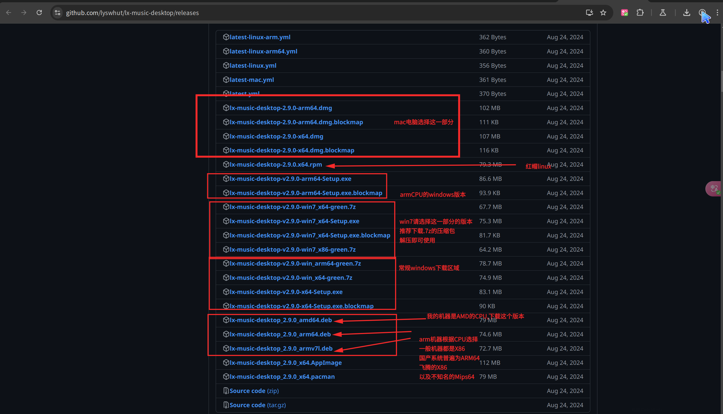
Task: Download lx-music-desktop-v2.9.0-x64-Setup.exe
Action: pyautogui.click(x=286, y=292)
